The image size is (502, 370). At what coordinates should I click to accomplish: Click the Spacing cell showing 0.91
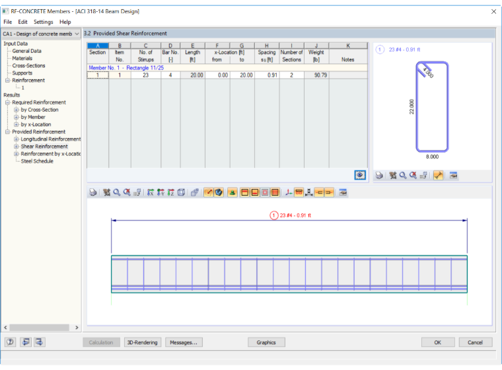(x=267, y=75)
